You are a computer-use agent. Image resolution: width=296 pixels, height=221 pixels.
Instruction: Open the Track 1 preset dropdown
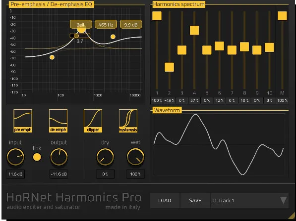(x=249, y=200)
